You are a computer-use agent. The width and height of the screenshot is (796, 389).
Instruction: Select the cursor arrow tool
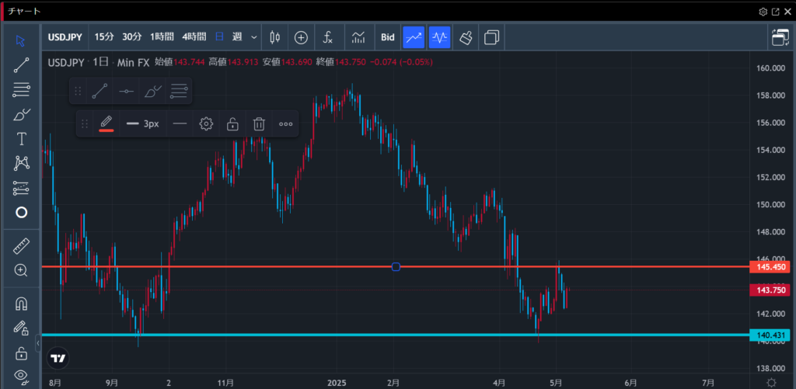pyautogui.click(x=21, y=40)
